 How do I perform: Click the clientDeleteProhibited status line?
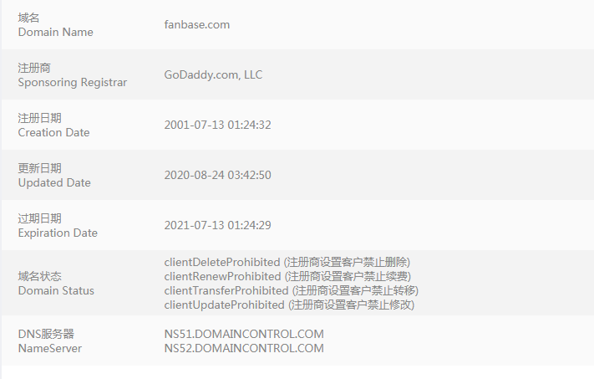coord(287,262)
